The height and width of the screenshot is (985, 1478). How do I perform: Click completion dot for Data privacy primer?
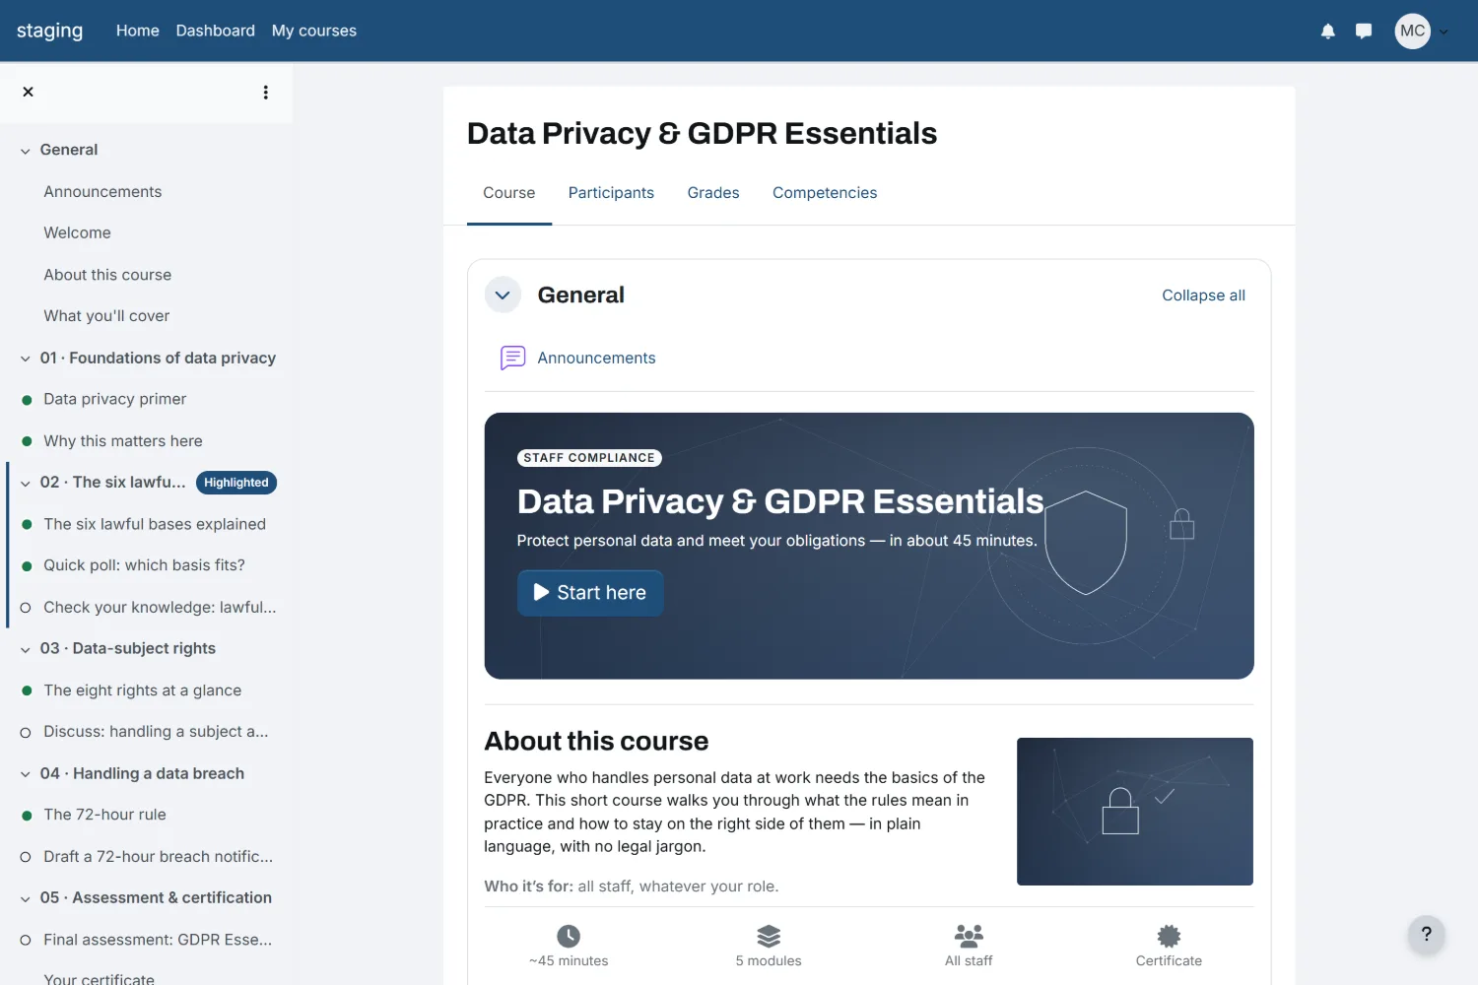click(27, 400)
